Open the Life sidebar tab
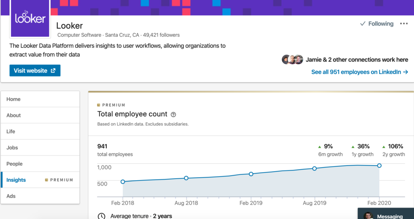The height and width of the screenshot is (219, 414). click(x=40, y=132)
